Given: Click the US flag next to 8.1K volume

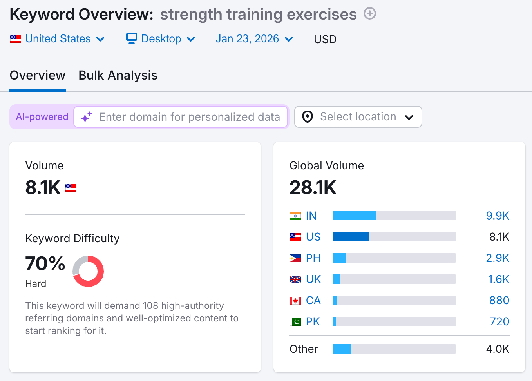Looking at the screenshot, I should tap(71, 188).
